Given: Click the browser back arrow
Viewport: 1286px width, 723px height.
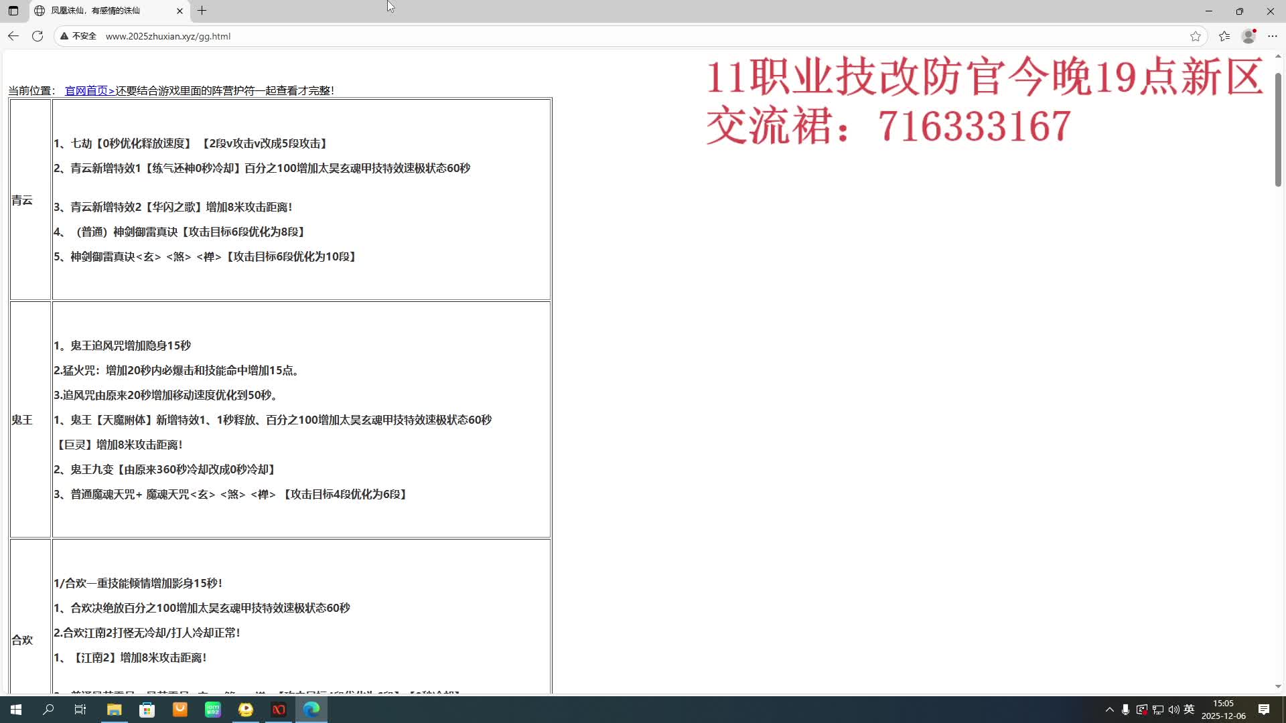Looking at the screenshot, I should pos(13,36).
